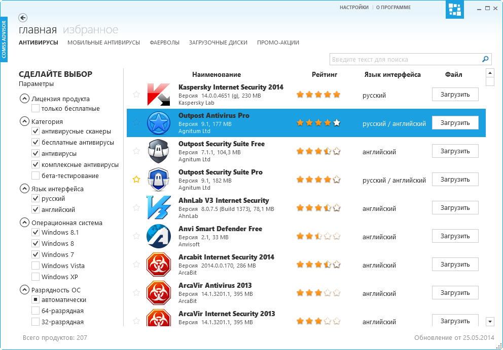Image resolution: width=503 pixels, height=350 pixels.
Task: Open the Outpost Security Suite Free icon
Action: 159,151
